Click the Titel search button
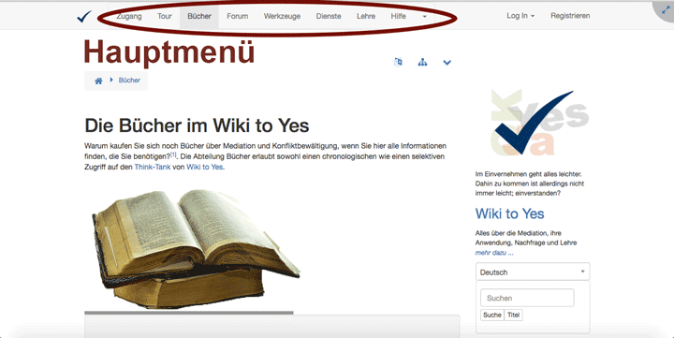The image size is (674, 338). tap(513, 315)
